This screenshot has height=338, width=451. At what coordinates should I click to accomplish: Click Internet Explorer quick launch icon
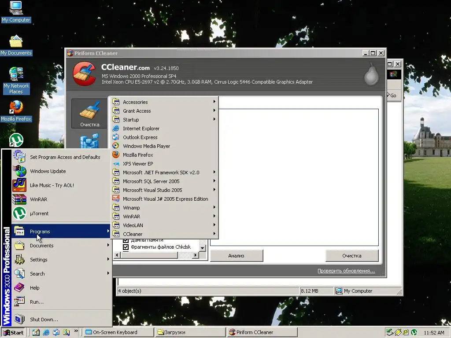pos(46,332)
